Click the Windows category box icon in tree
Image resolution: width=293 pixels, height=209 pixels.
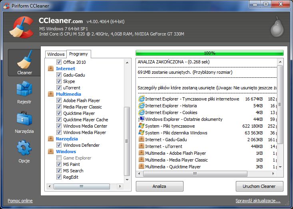51,152
